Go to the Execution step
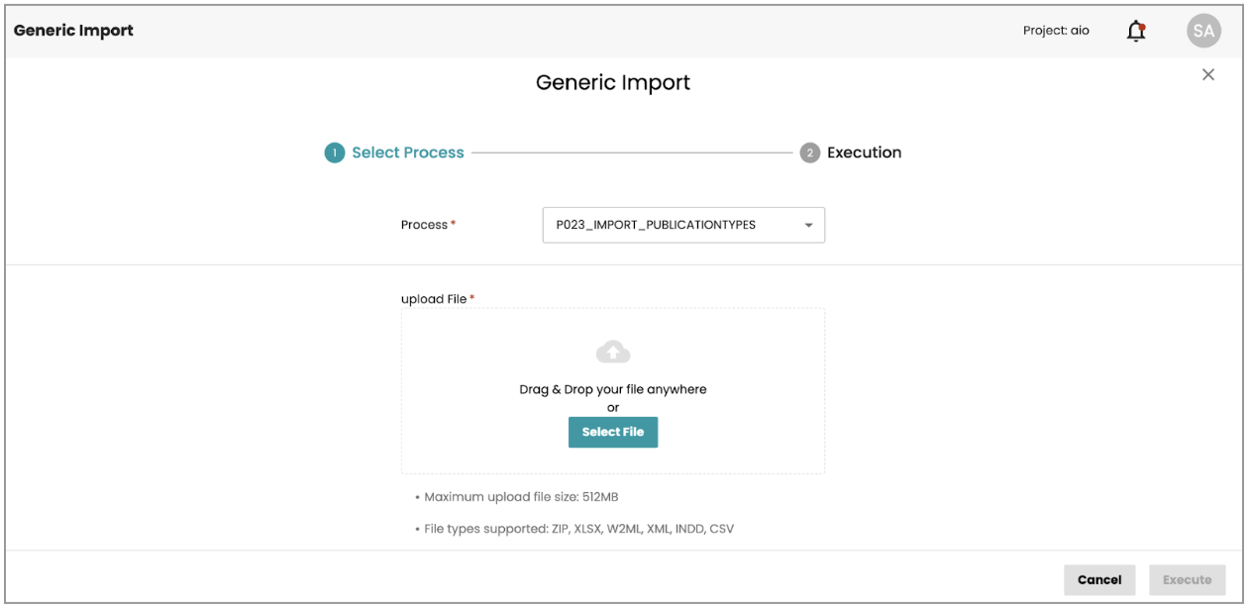This screenshot has height=610, width=1250. [x=864, y=152]
